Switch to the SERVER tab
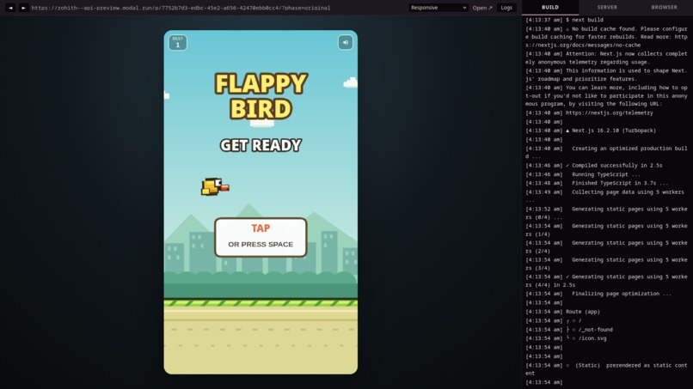The height and width of the screenshot is (389, 693). click(x=607, y=7)
